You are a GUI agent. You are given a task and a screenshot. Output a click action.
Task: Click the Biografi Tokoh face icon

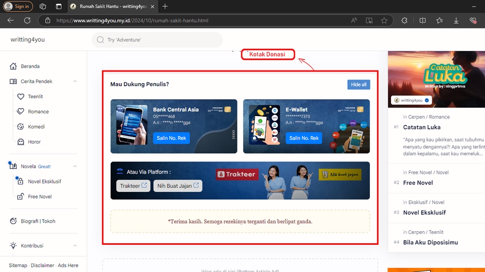coord(13,221)
